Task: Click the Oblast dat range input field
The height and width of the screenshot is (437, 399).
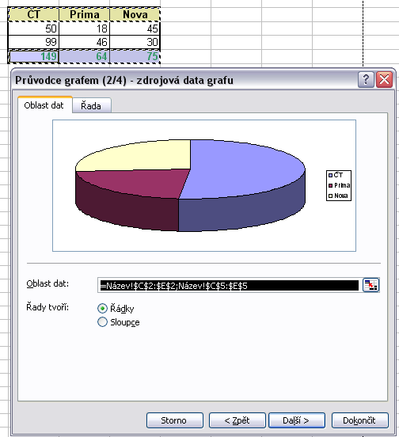Action: point(230,285)
